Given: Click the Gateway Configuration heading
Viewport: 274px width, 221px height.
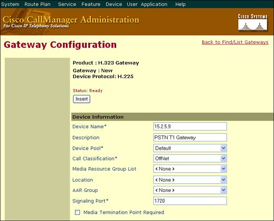Looking at the screenshot, I should point(60,45).
